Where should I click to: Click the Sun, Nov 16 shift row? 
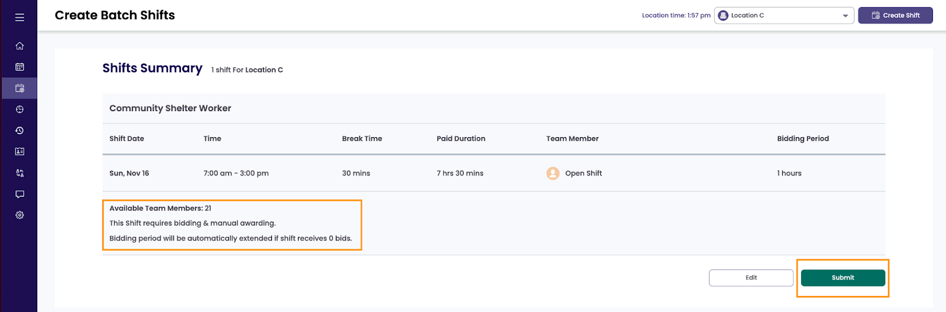tap(129, 173)
